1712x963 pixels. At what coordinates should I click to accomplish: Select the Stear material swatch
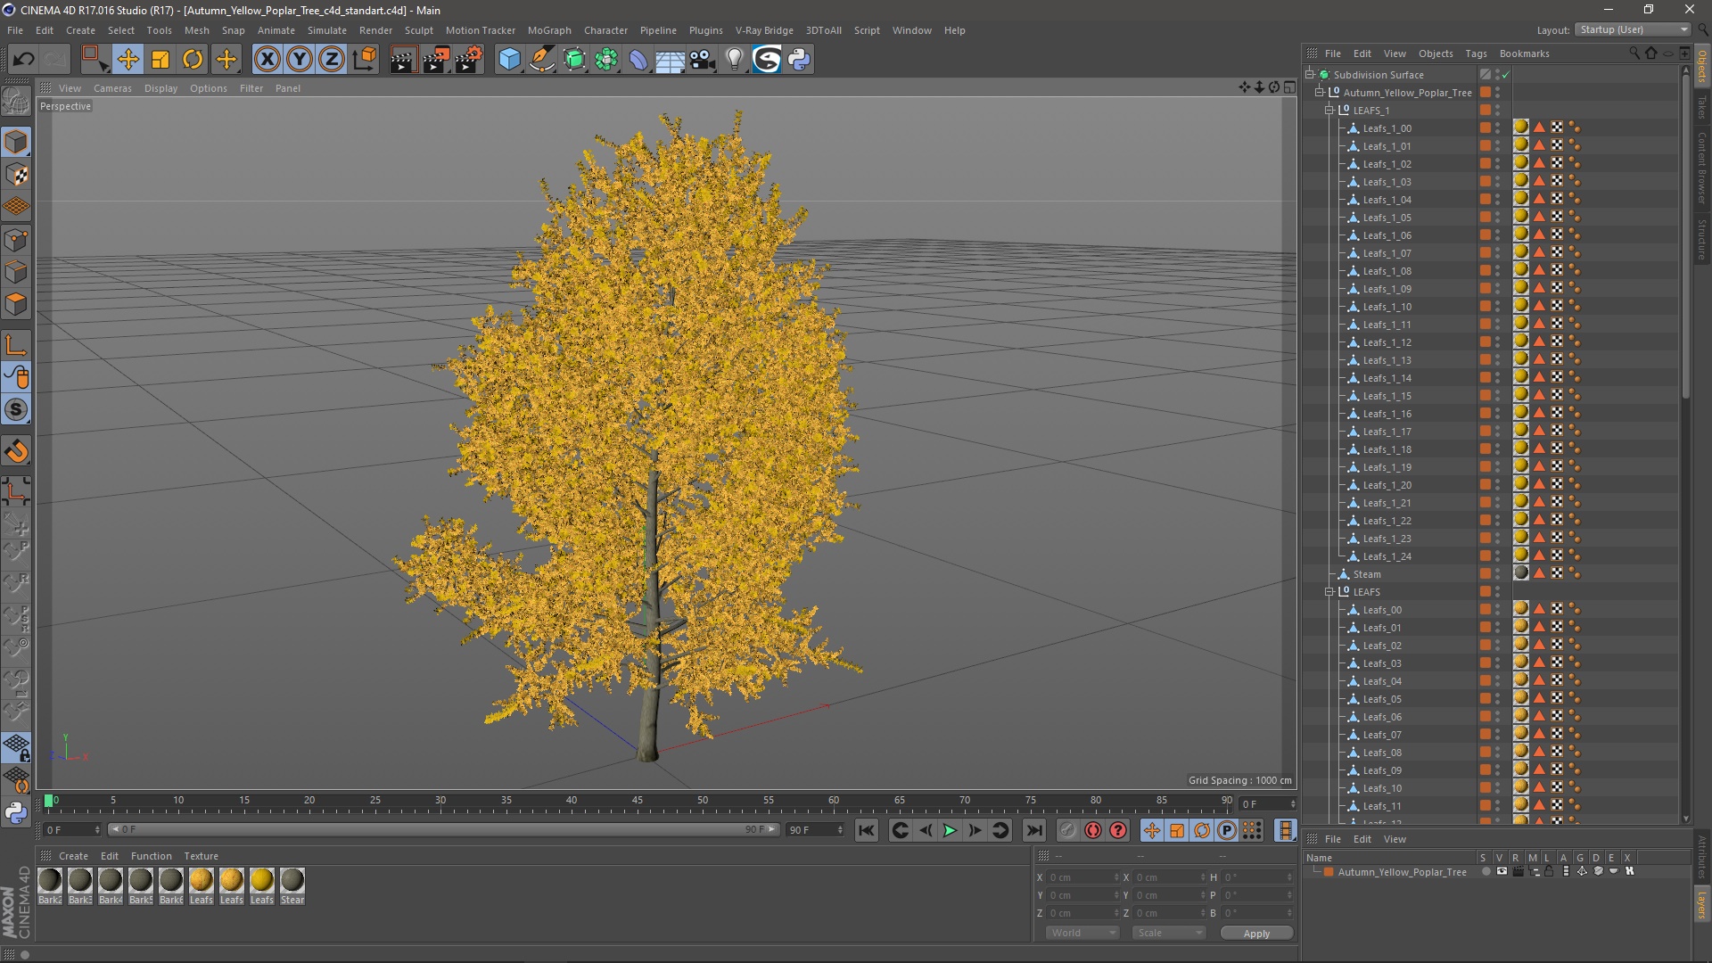(292, 885)
